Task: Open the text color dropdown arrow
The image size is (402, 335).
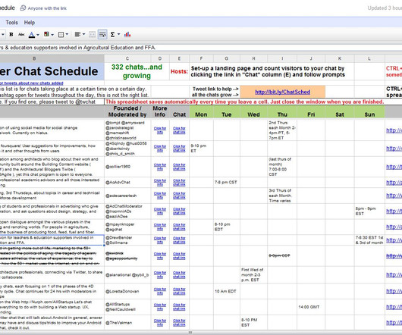Action: point(38,35)
